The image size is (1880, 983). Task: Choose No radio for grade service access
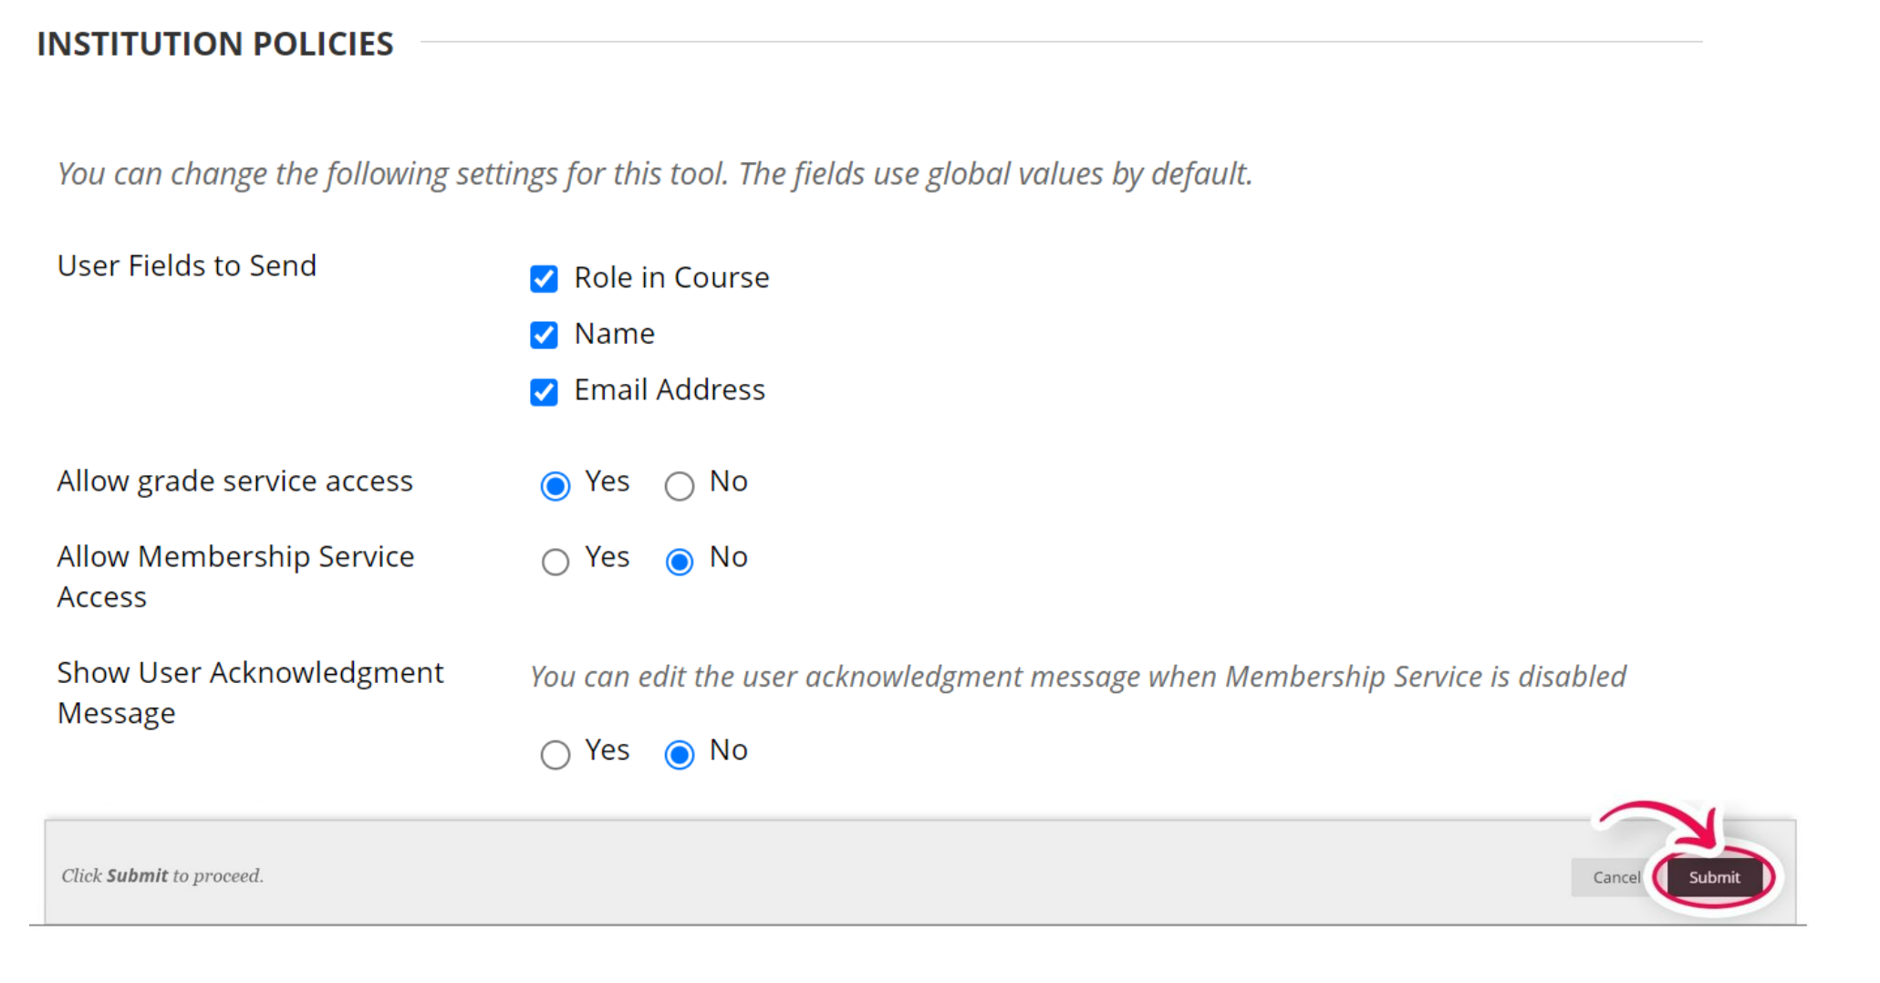679,485
